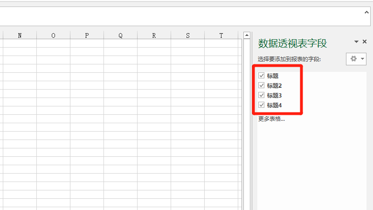Click the 标题2 field name

(x=274, y=85)
